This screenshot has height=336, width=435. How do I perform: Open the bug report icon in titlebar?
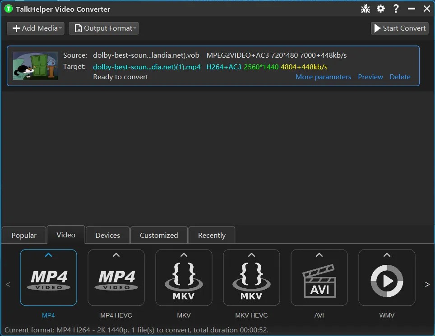[x=366, y=9]
